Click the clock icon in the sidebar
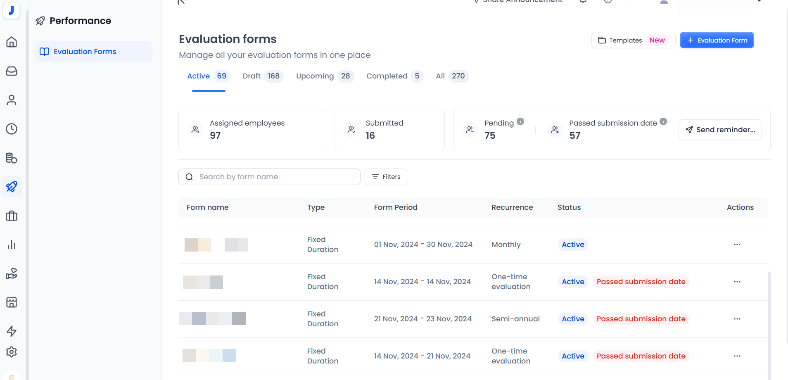Viewport: 788px width, 380px height. point(12,129)
